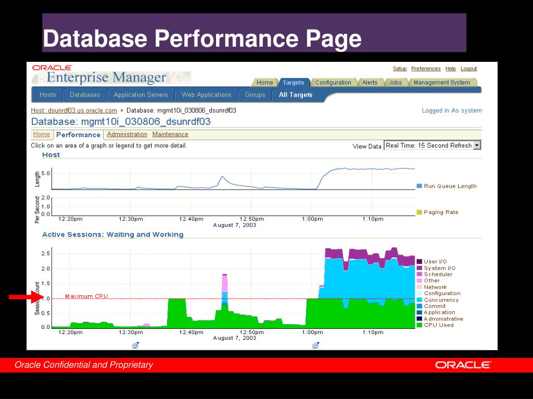Screen dimensions: 533x399
Task: Click the System I/O legend label
Action: point(439,268)
